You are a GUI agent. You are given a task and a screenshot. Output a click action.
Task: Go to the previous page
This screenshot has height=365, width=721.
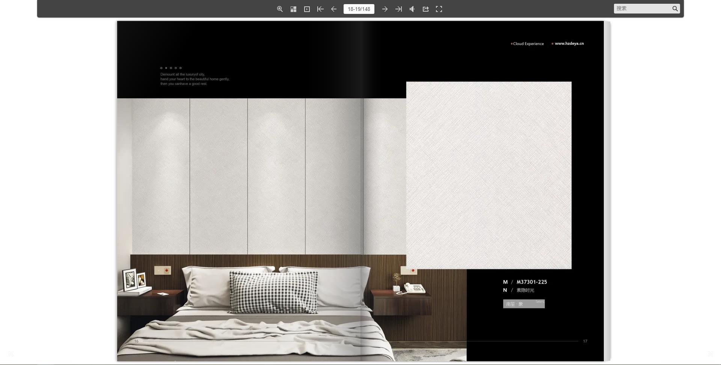pyautogui.click(x=334, y=9)
